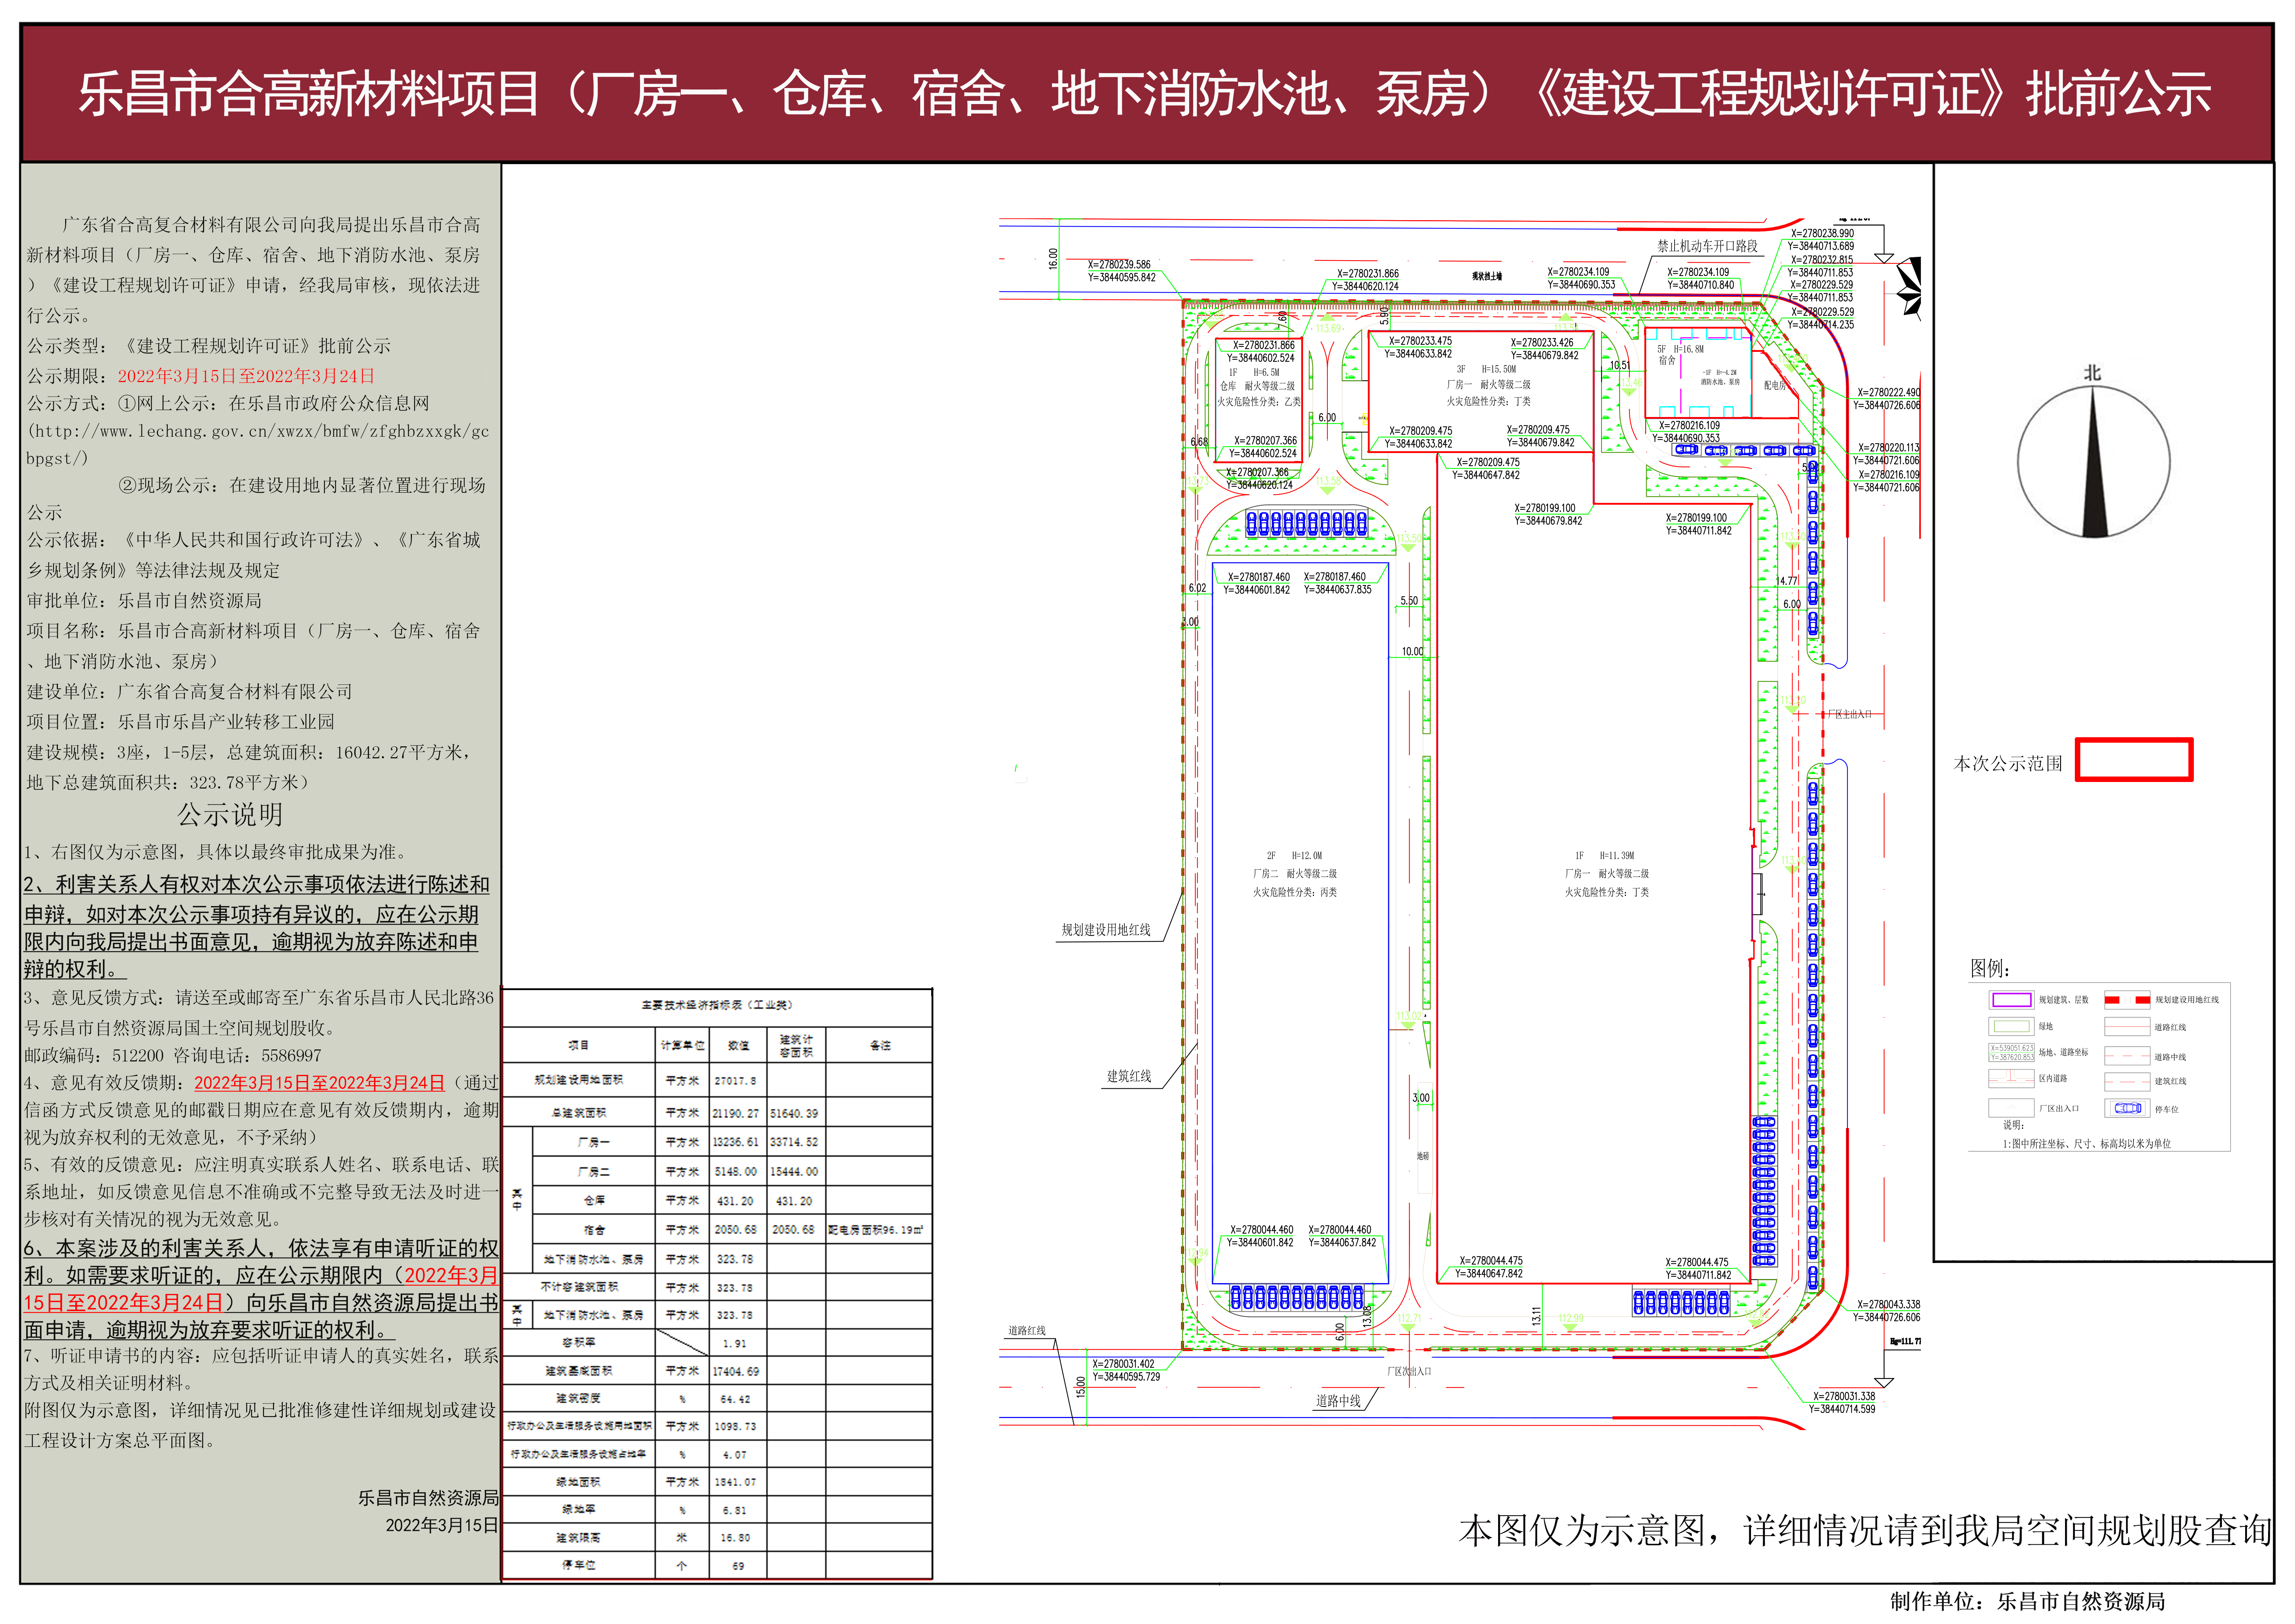The image size is (2295, 1624).
Task: Click the 建筑密度 value 64.42
Action: pos(735,1399)
